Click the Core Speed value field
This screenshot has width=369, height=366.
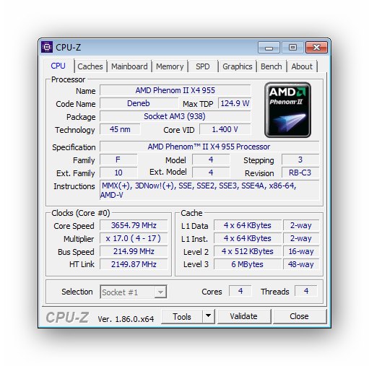[x=134, y=225]
